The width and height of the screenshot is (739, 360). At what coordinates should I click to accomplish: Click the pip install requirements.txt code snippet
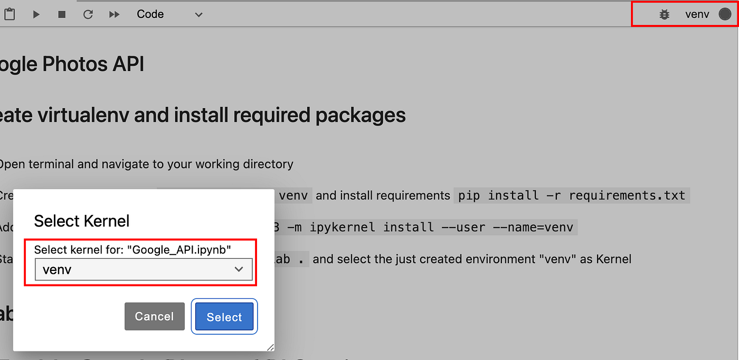click(x=572, y=195)
